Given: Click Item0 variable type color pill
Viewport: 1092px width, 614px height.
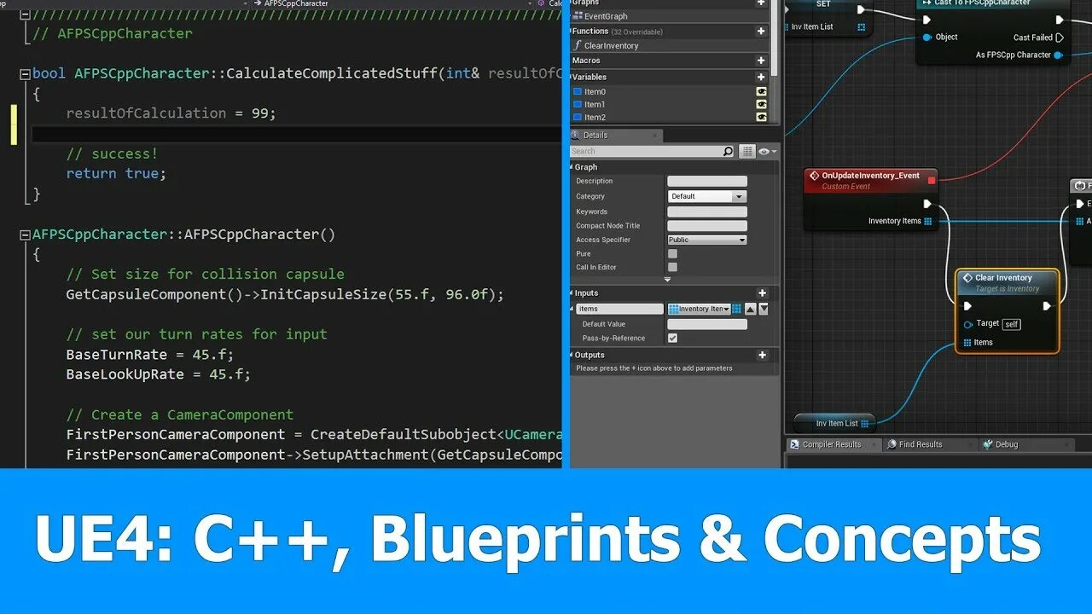Looking at the screenshot, I should [x=578, y=91].
